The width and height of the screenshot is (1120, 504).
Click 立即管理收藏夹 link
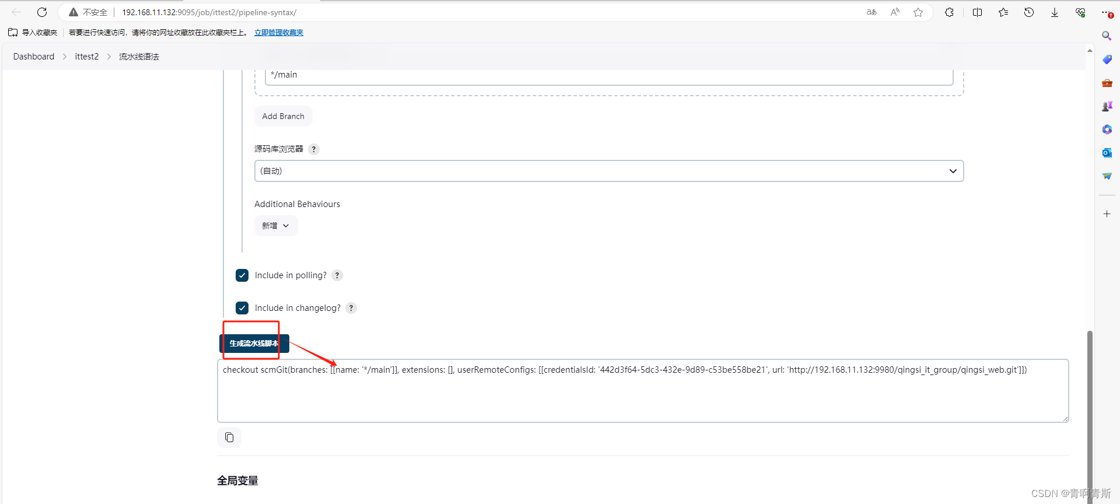279,33
